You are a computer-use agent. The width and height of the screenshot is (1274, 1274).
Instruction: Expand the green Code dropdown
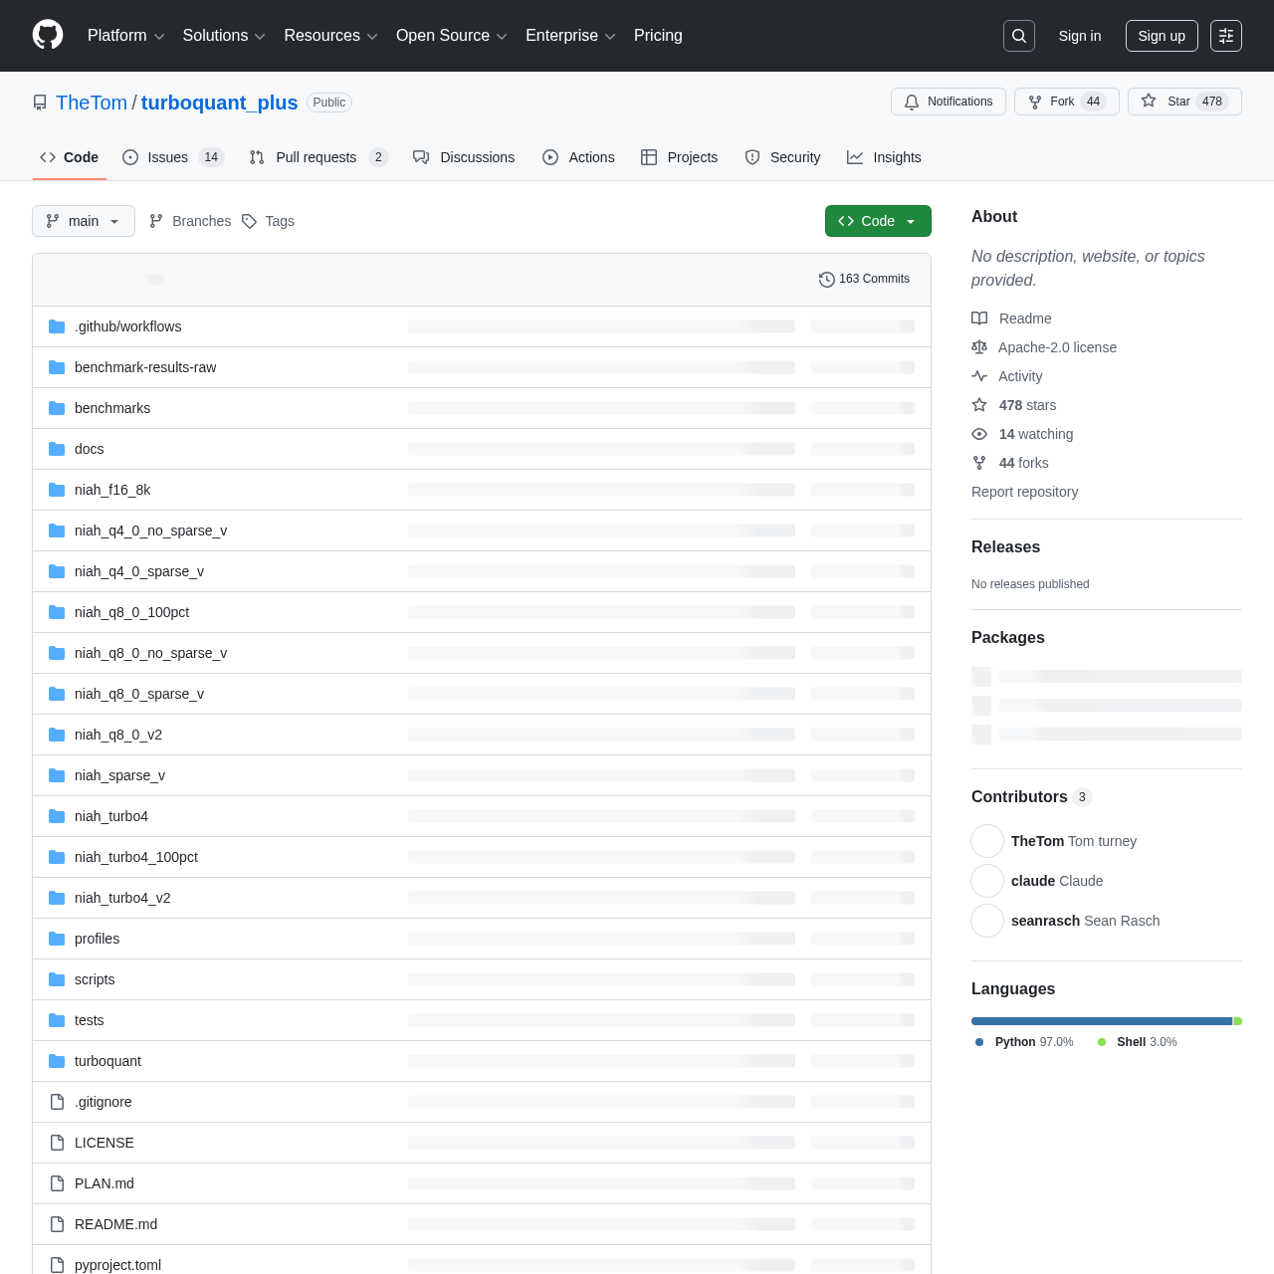click(x=877, y=221)
